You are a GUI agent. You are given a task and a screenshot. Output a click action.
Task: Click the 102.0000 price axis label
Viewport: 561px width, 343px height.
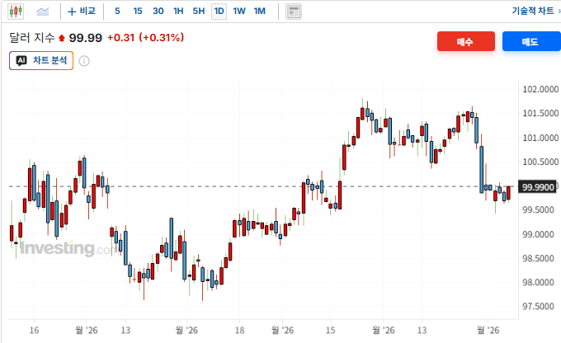[x=540, y=89]
